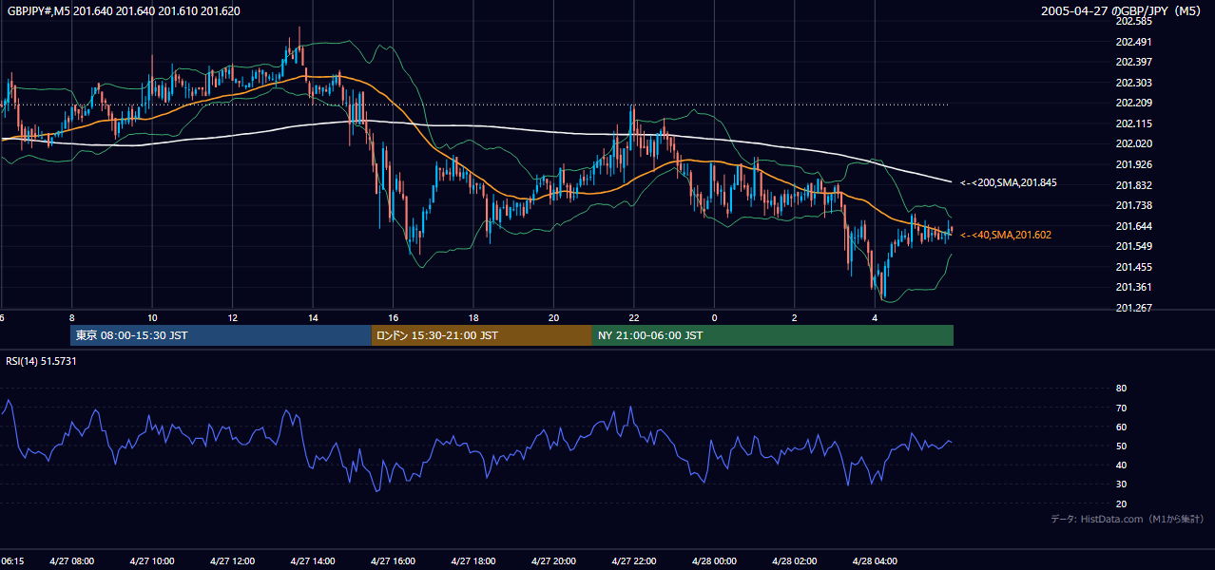Click the 201.455 price axis label

pyautogui.click(x=1133, y=267)
